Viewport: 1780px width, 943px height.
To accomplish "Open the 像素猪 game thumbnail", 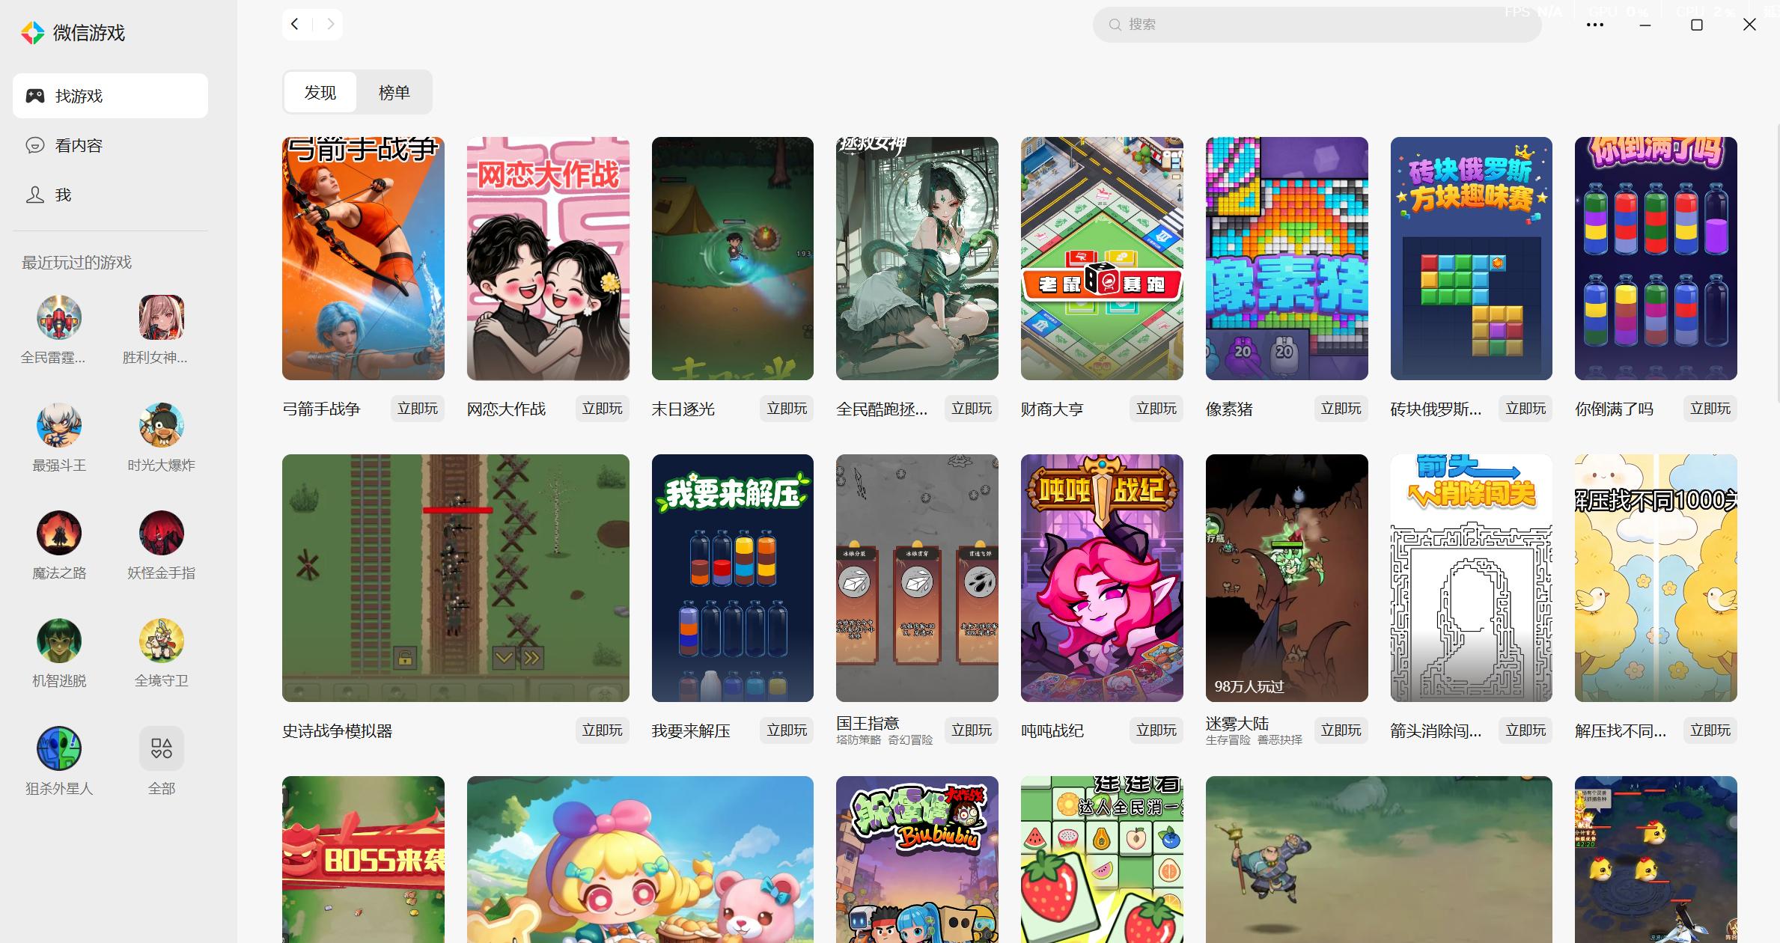I will (1286, 258).
